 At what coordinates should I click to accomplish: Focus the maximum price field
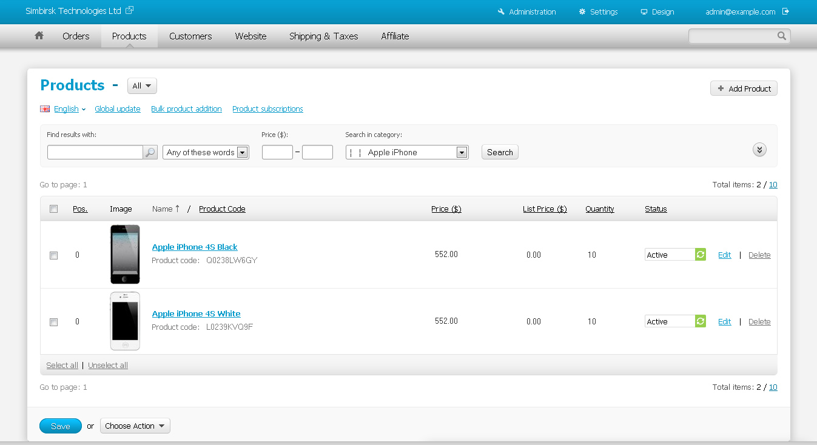317,152
